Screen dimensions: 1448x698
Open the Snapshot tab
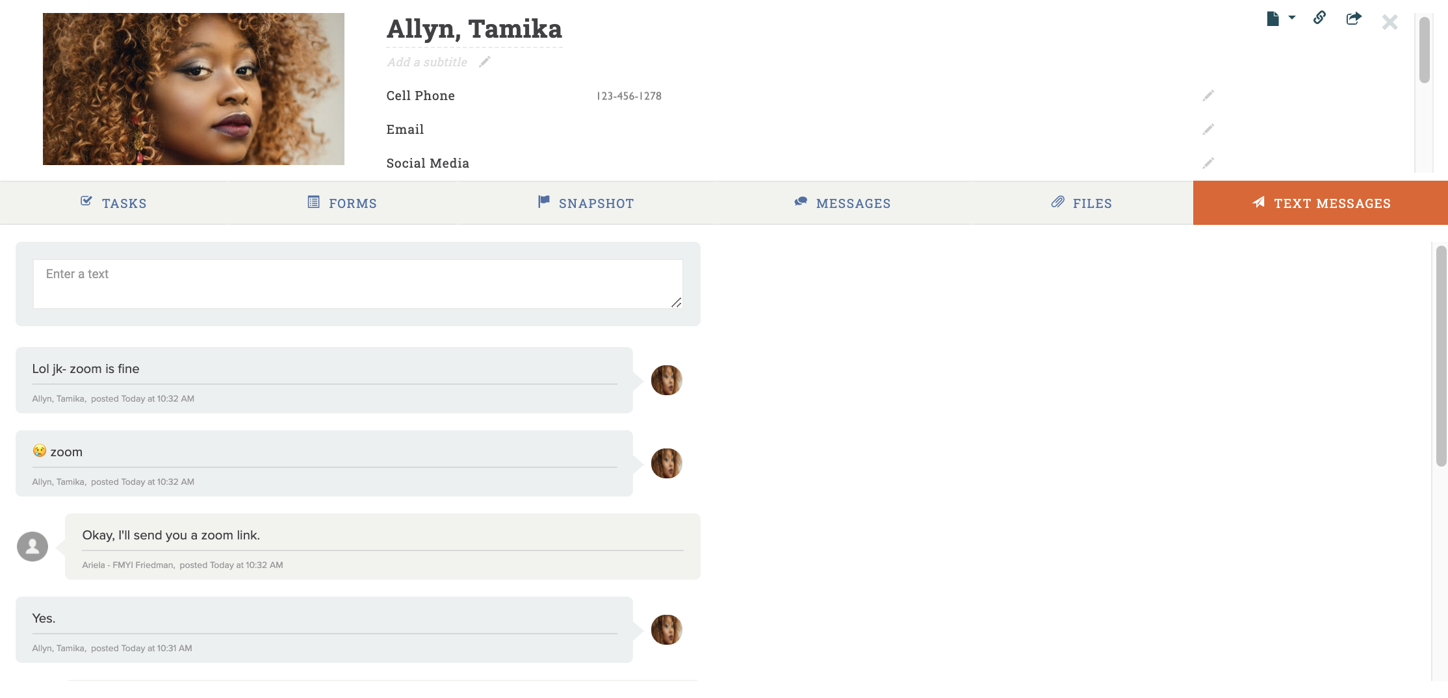click(x=586, y=203)
